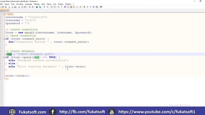Click "root" string in username line
The image size is (205, 115).
pyautogui.click(x=29, y=20)
